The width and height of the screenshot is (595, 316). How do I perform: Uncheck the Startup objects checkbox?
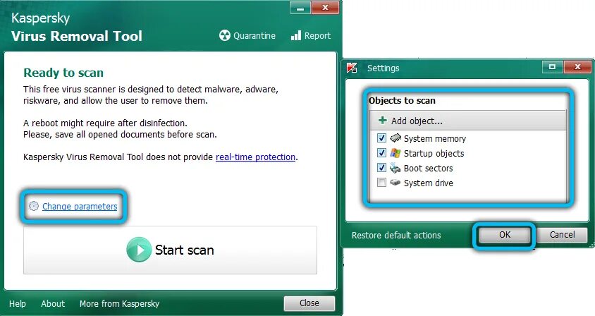pyautogui.click(x=381, y=153)
